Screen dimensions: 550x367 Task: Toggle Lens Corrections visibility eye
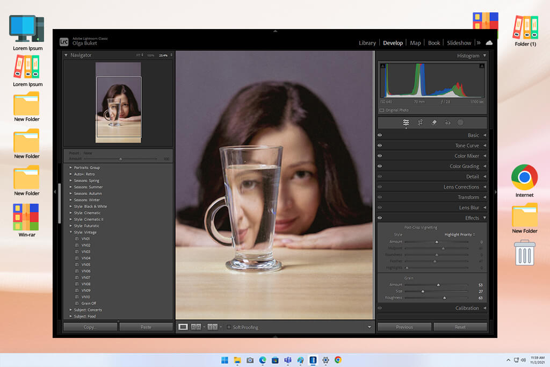coord(380,187)
